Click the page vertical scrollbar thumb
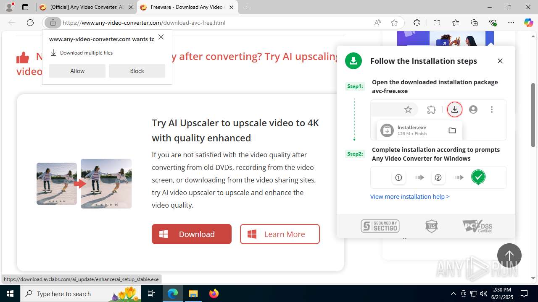 [533, 115]
